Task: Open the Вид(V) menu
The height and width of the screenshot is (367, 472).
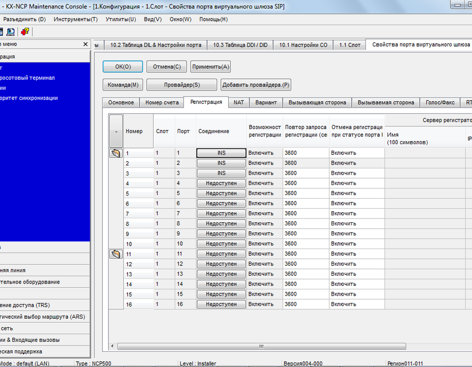Action: [x=153, y=19]
